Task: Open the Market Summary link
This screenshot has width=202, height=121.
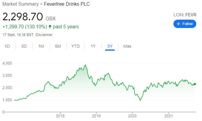Action: 21,4
